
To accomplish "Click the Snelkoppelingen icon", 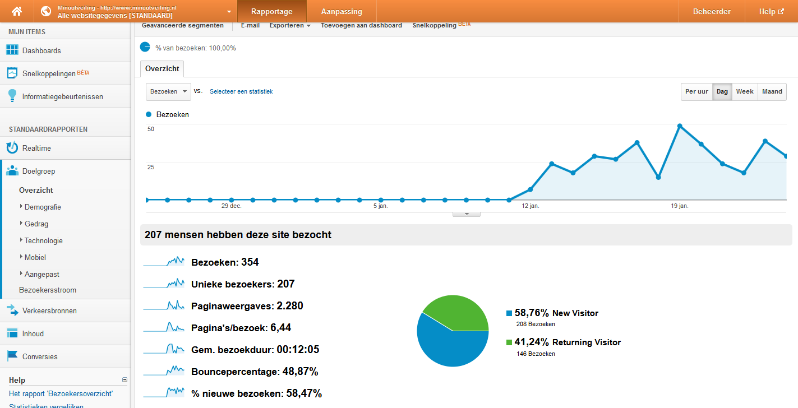I will [x=12, y=73].
